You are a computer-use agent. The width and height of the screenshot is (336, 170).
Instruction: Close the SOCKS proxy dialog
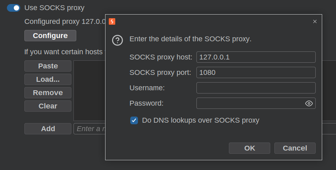pos(315,21)
